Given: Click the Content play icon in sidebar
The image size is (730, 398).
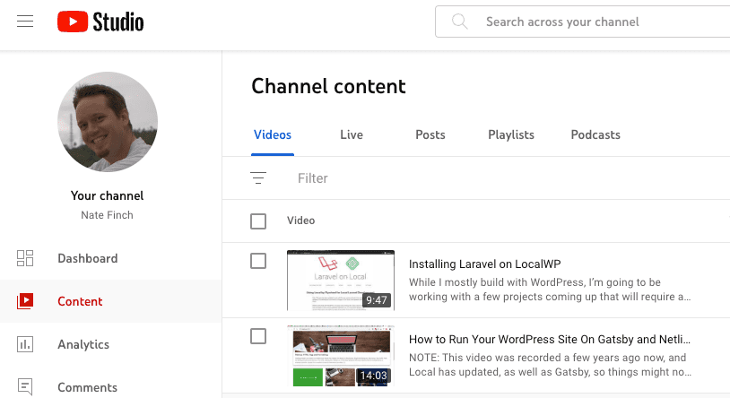Looking at the screenshot, I should [x=25, y=301].
